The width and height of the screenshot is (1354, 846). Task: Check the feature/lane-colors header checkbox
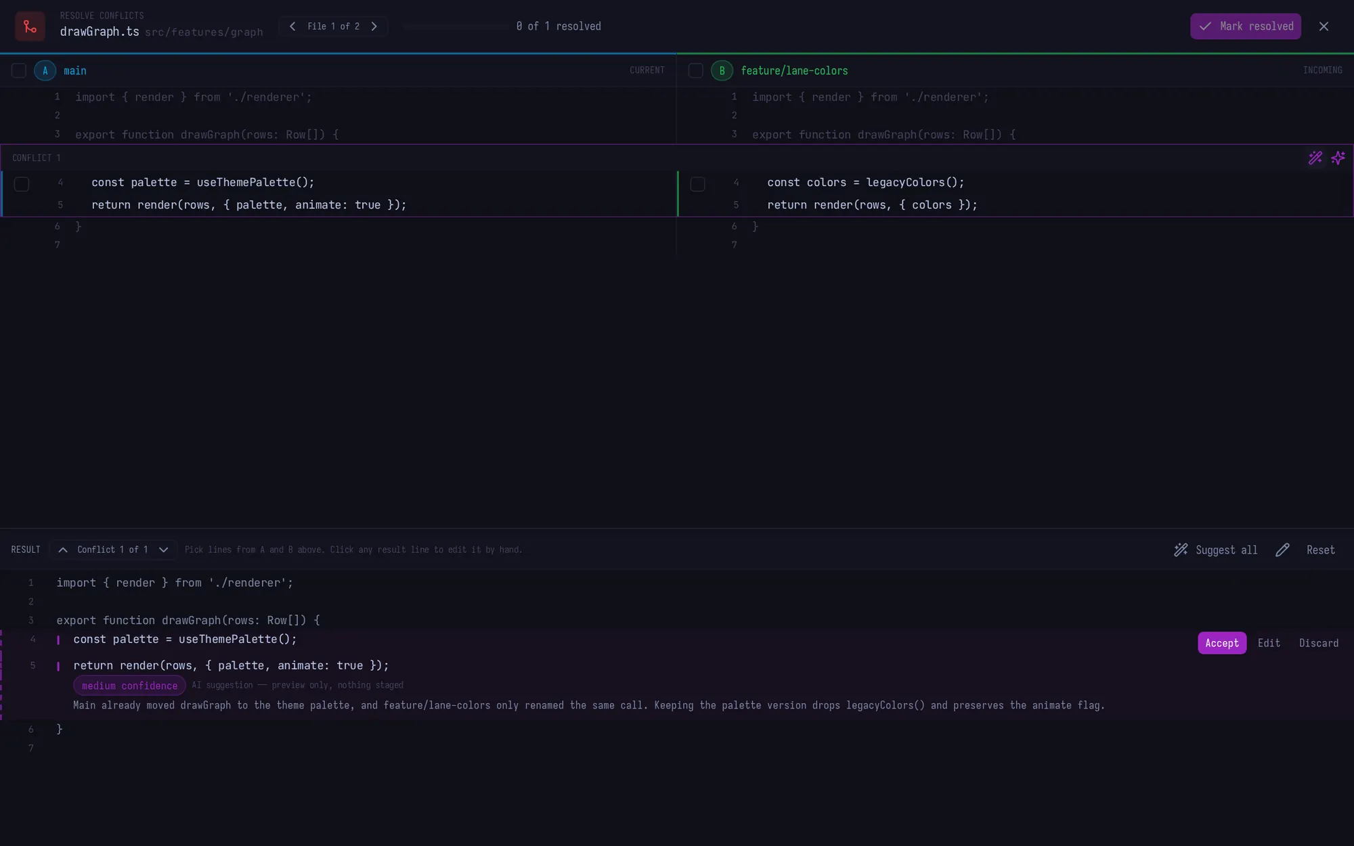pos(695,70)
